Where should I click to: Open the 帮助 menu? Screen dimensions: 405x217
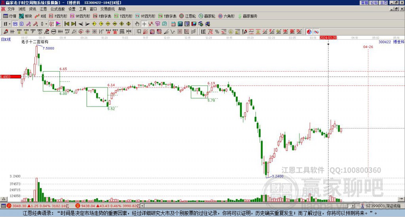click(x=122, y=9)
